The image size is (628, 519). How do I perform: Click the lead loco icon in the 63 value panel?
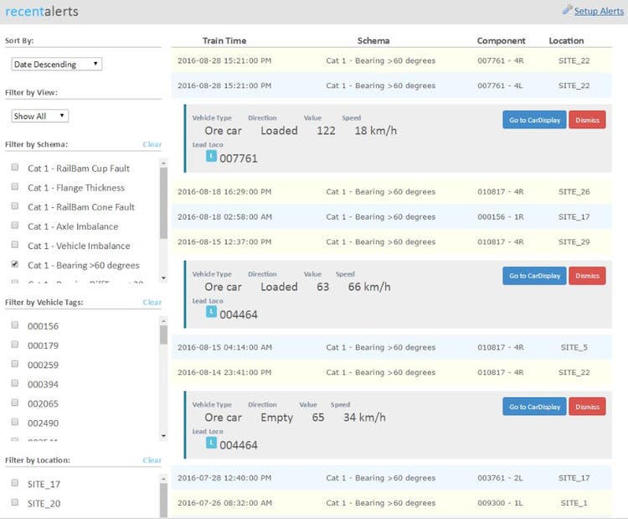coord(211,312)
